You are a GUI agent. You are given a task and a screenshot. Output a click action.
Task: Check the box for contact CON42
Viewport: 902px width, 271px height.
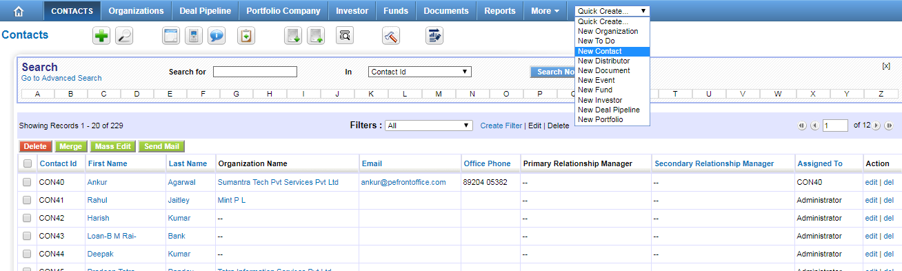(27, 218)
